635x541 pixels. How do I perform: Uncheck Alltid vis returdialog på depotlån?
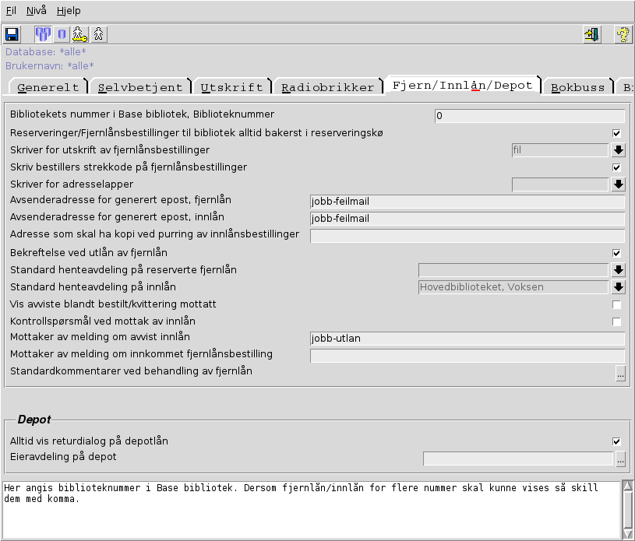point(616,441)
